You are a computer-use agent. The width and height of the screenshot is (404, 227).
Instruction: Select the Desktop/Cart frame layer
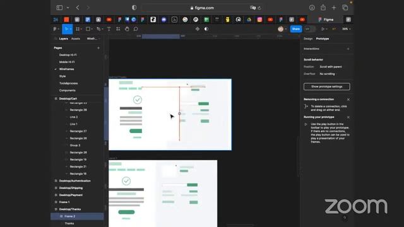68,98
